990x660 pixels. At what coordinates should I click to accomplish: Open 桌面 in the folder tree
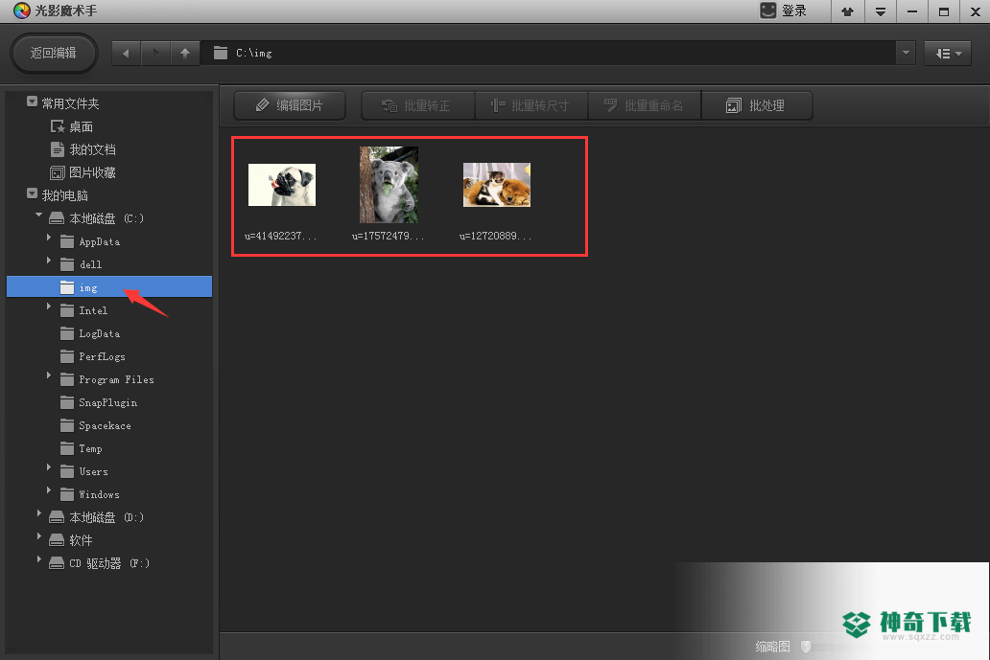(72, 126)
